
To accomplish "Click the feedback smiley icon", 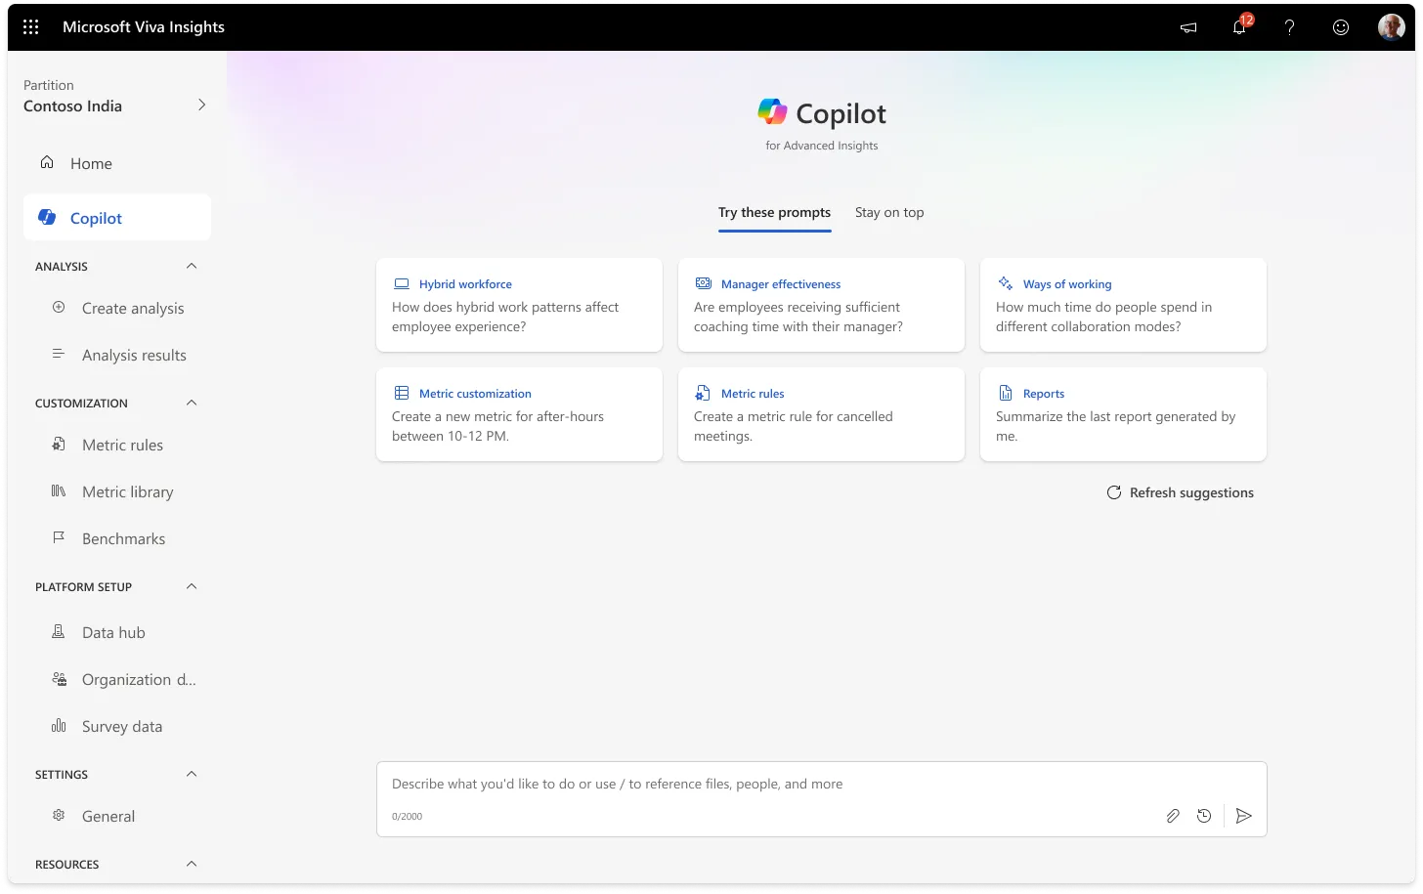I will [1341, 27].
